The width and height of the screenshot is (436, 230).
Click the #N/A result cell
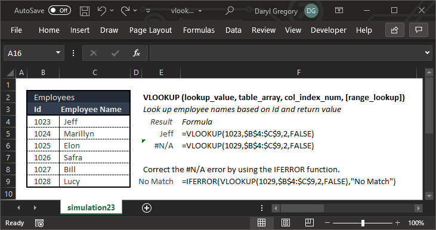click(x=161, y=145)
